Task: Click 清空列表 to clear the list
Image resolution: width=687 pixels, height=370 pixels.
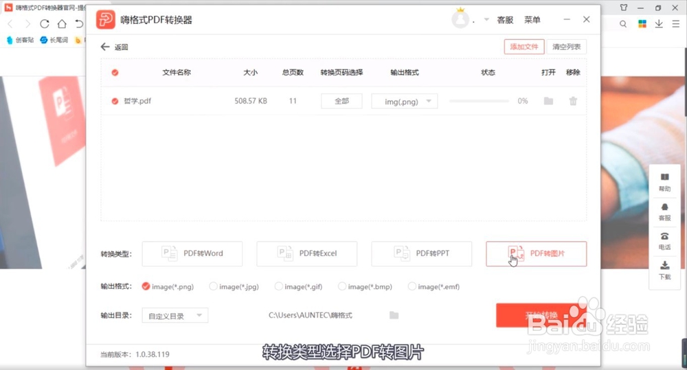Action: (567, 47)
